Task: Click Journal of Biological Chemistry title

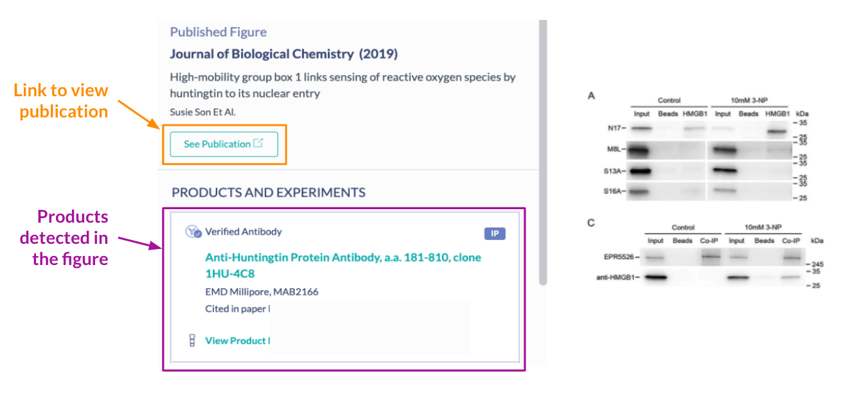Action: [262, 54]
